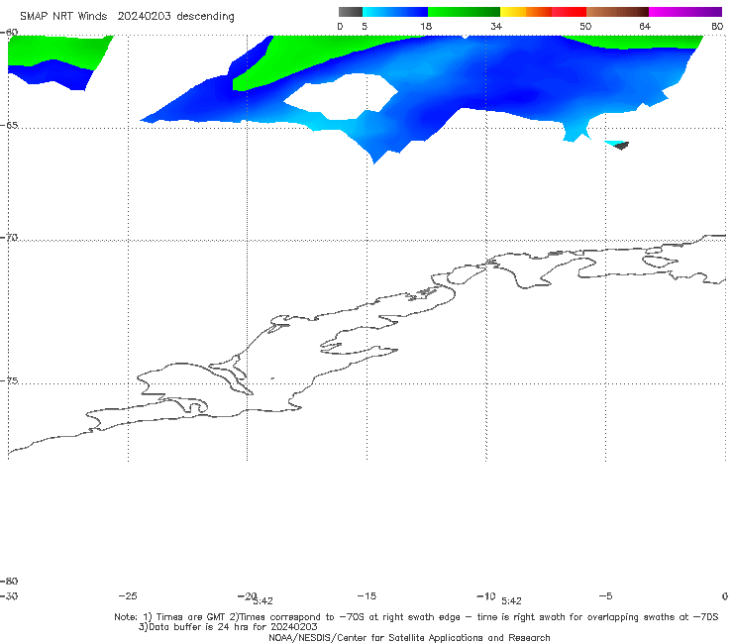Click the color bar label '80'
This screenshot has width=733, height=644.
717,26
